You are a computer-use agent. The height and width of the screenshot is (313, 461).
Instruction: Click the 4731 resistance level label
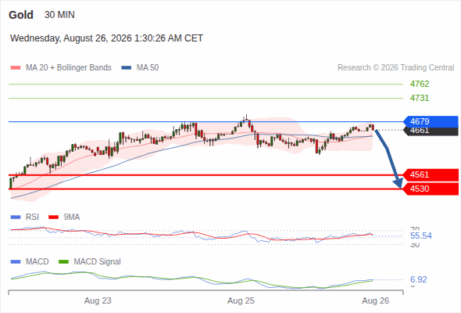(420, 98)
